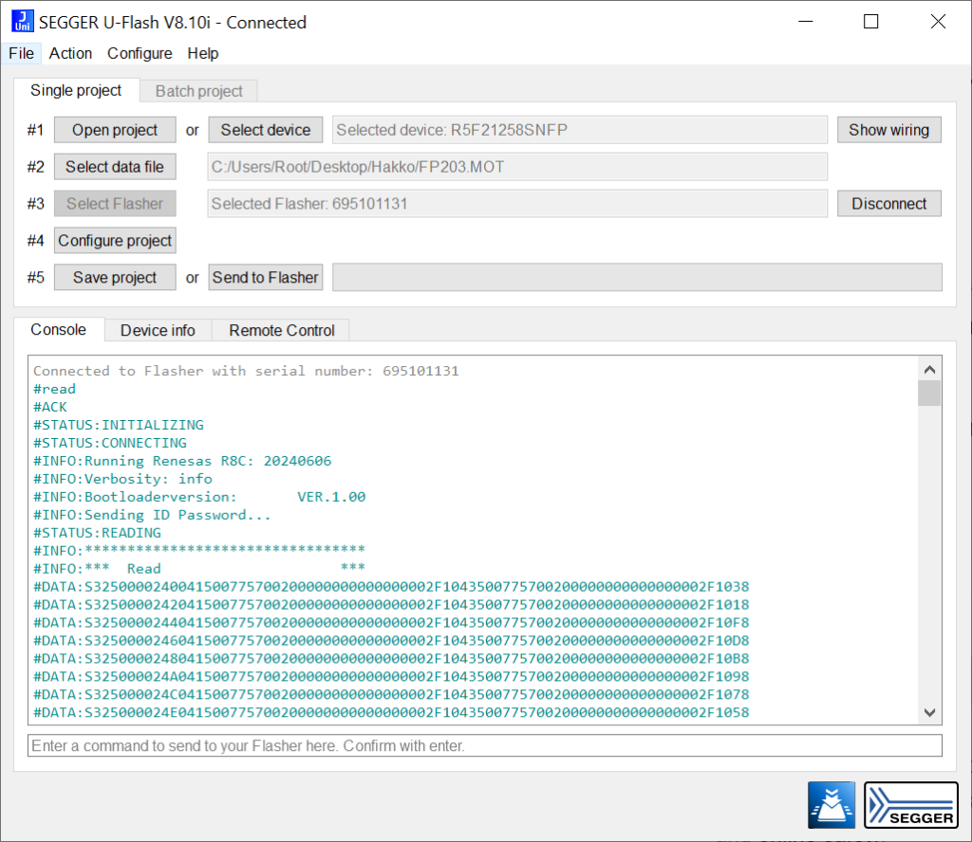The image size is (972, 842).
Task: Switch to the Remote Control tab
Action: (281, 330)
